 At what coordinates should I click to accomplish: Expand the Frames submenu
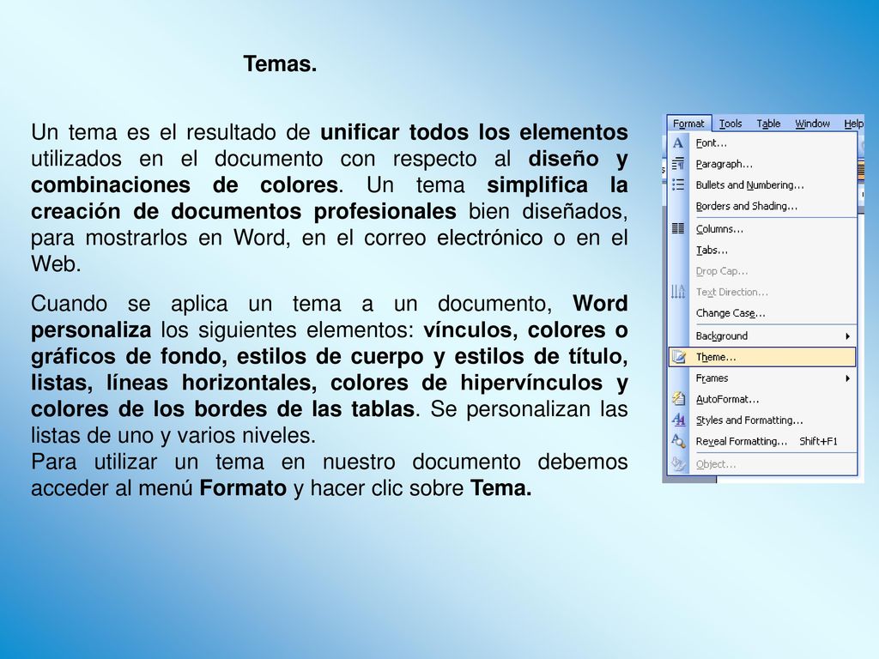(762, 378)
